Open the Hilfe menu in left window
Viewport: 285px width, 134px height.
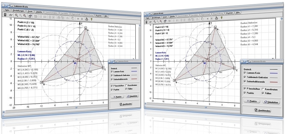click(x=106, y=16)
